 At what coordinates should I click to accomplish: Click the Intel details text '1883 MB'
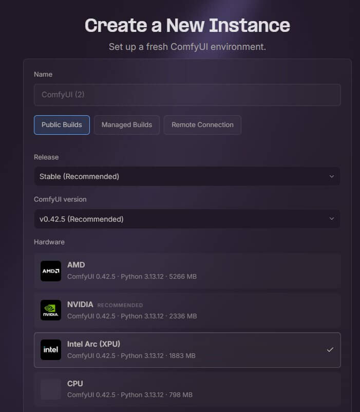(182, 356)
